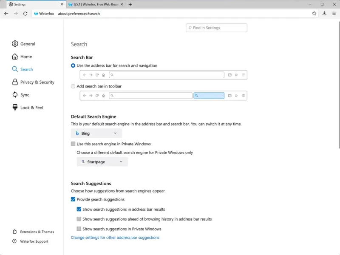
Task: Switch to the G5.1 Waterfox tab
Action: [93, 5]
